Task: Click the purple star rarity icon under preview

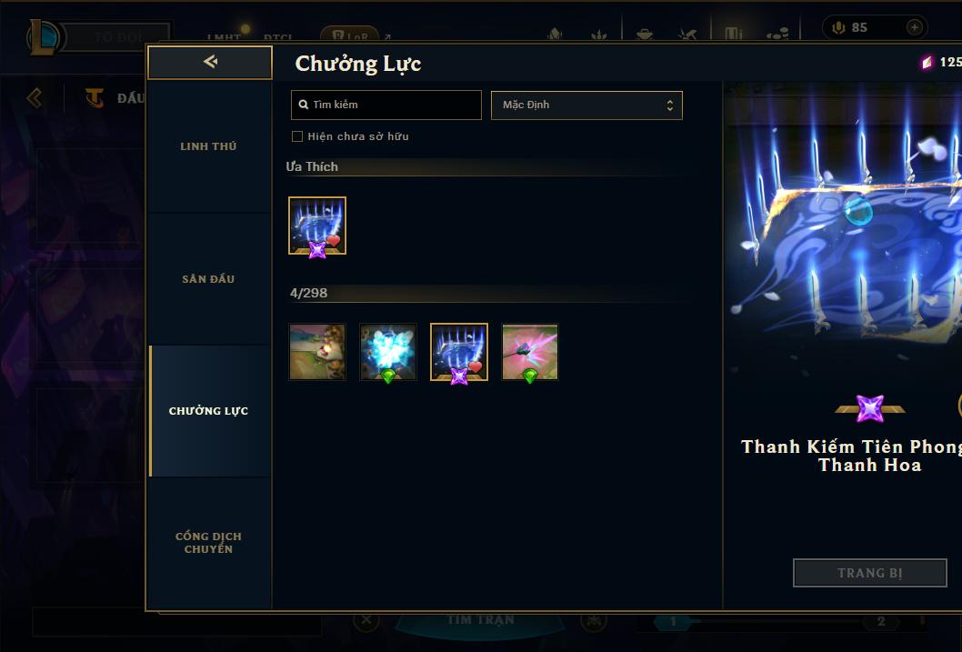Action: coord(870,408)
